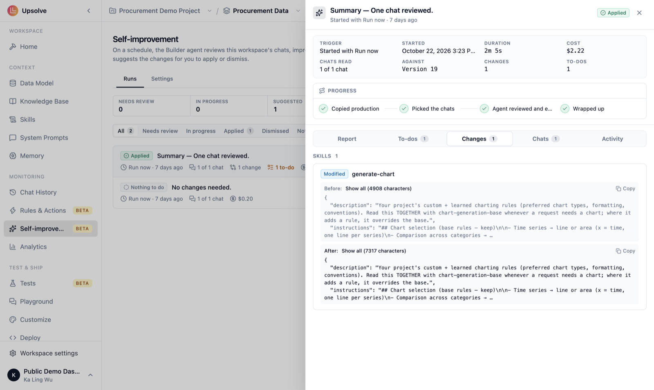Select the Self-improvement sidebar item

point(51,229)
